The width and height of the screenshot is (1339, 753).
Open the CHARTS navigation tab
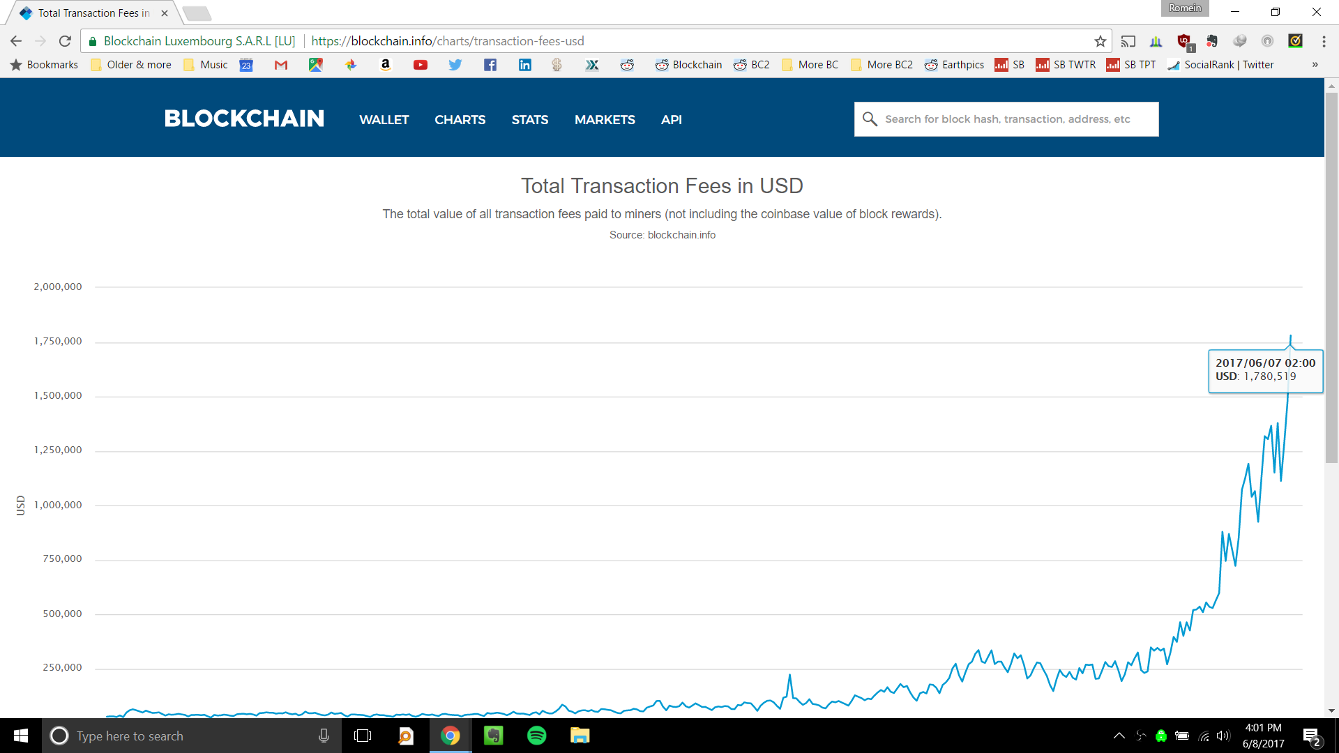pos(460,119)
